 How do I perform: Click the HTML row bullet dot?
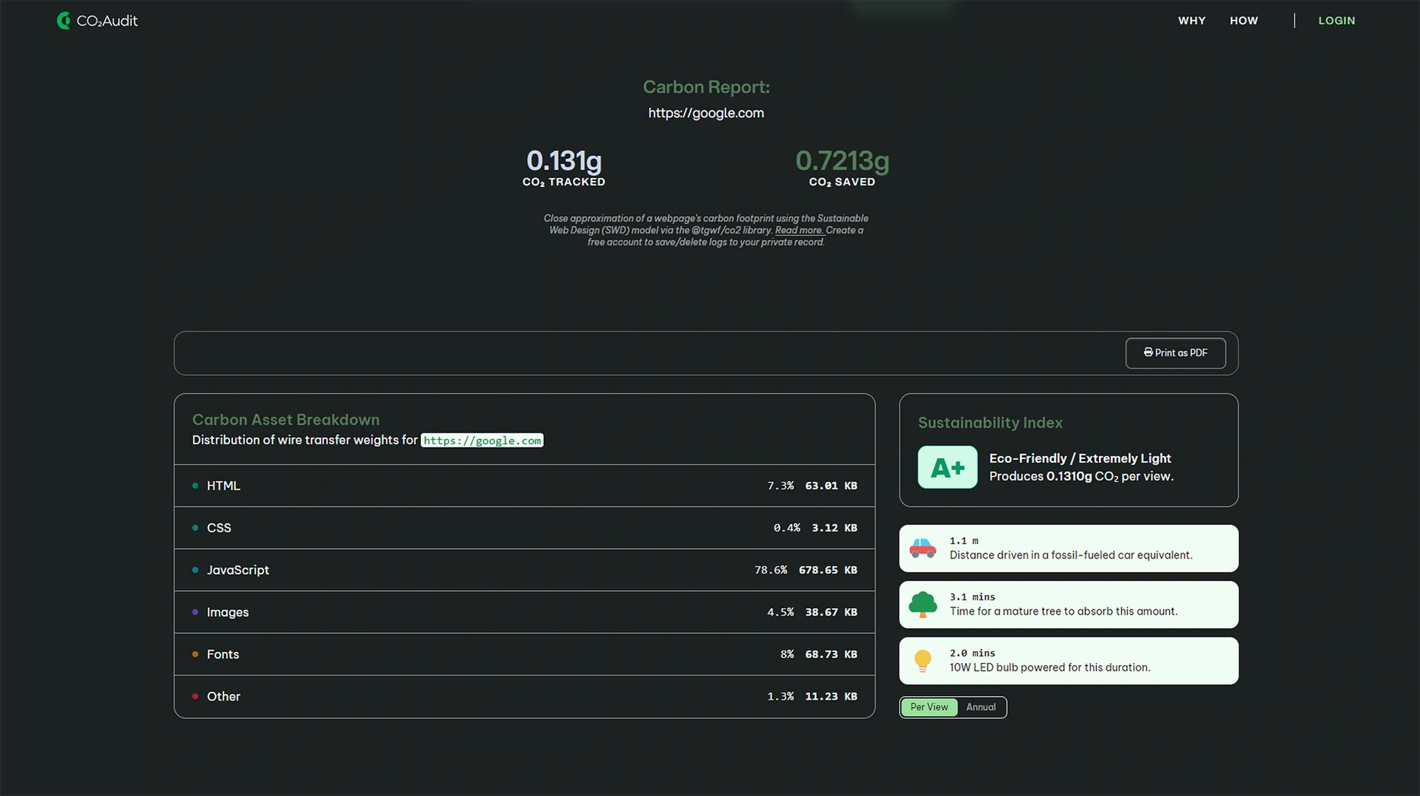click(x=195, y=485)
